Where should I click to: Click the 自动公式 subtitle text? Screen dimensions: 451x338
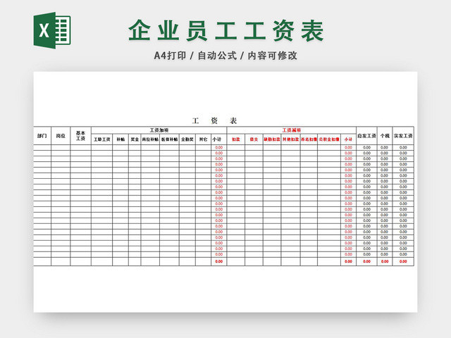point(217,56)
